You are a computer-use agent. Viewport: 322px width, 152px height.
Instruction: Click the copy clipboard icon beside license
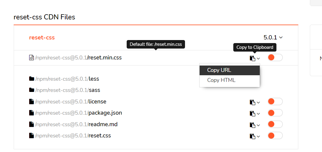[x=252, y=102]
